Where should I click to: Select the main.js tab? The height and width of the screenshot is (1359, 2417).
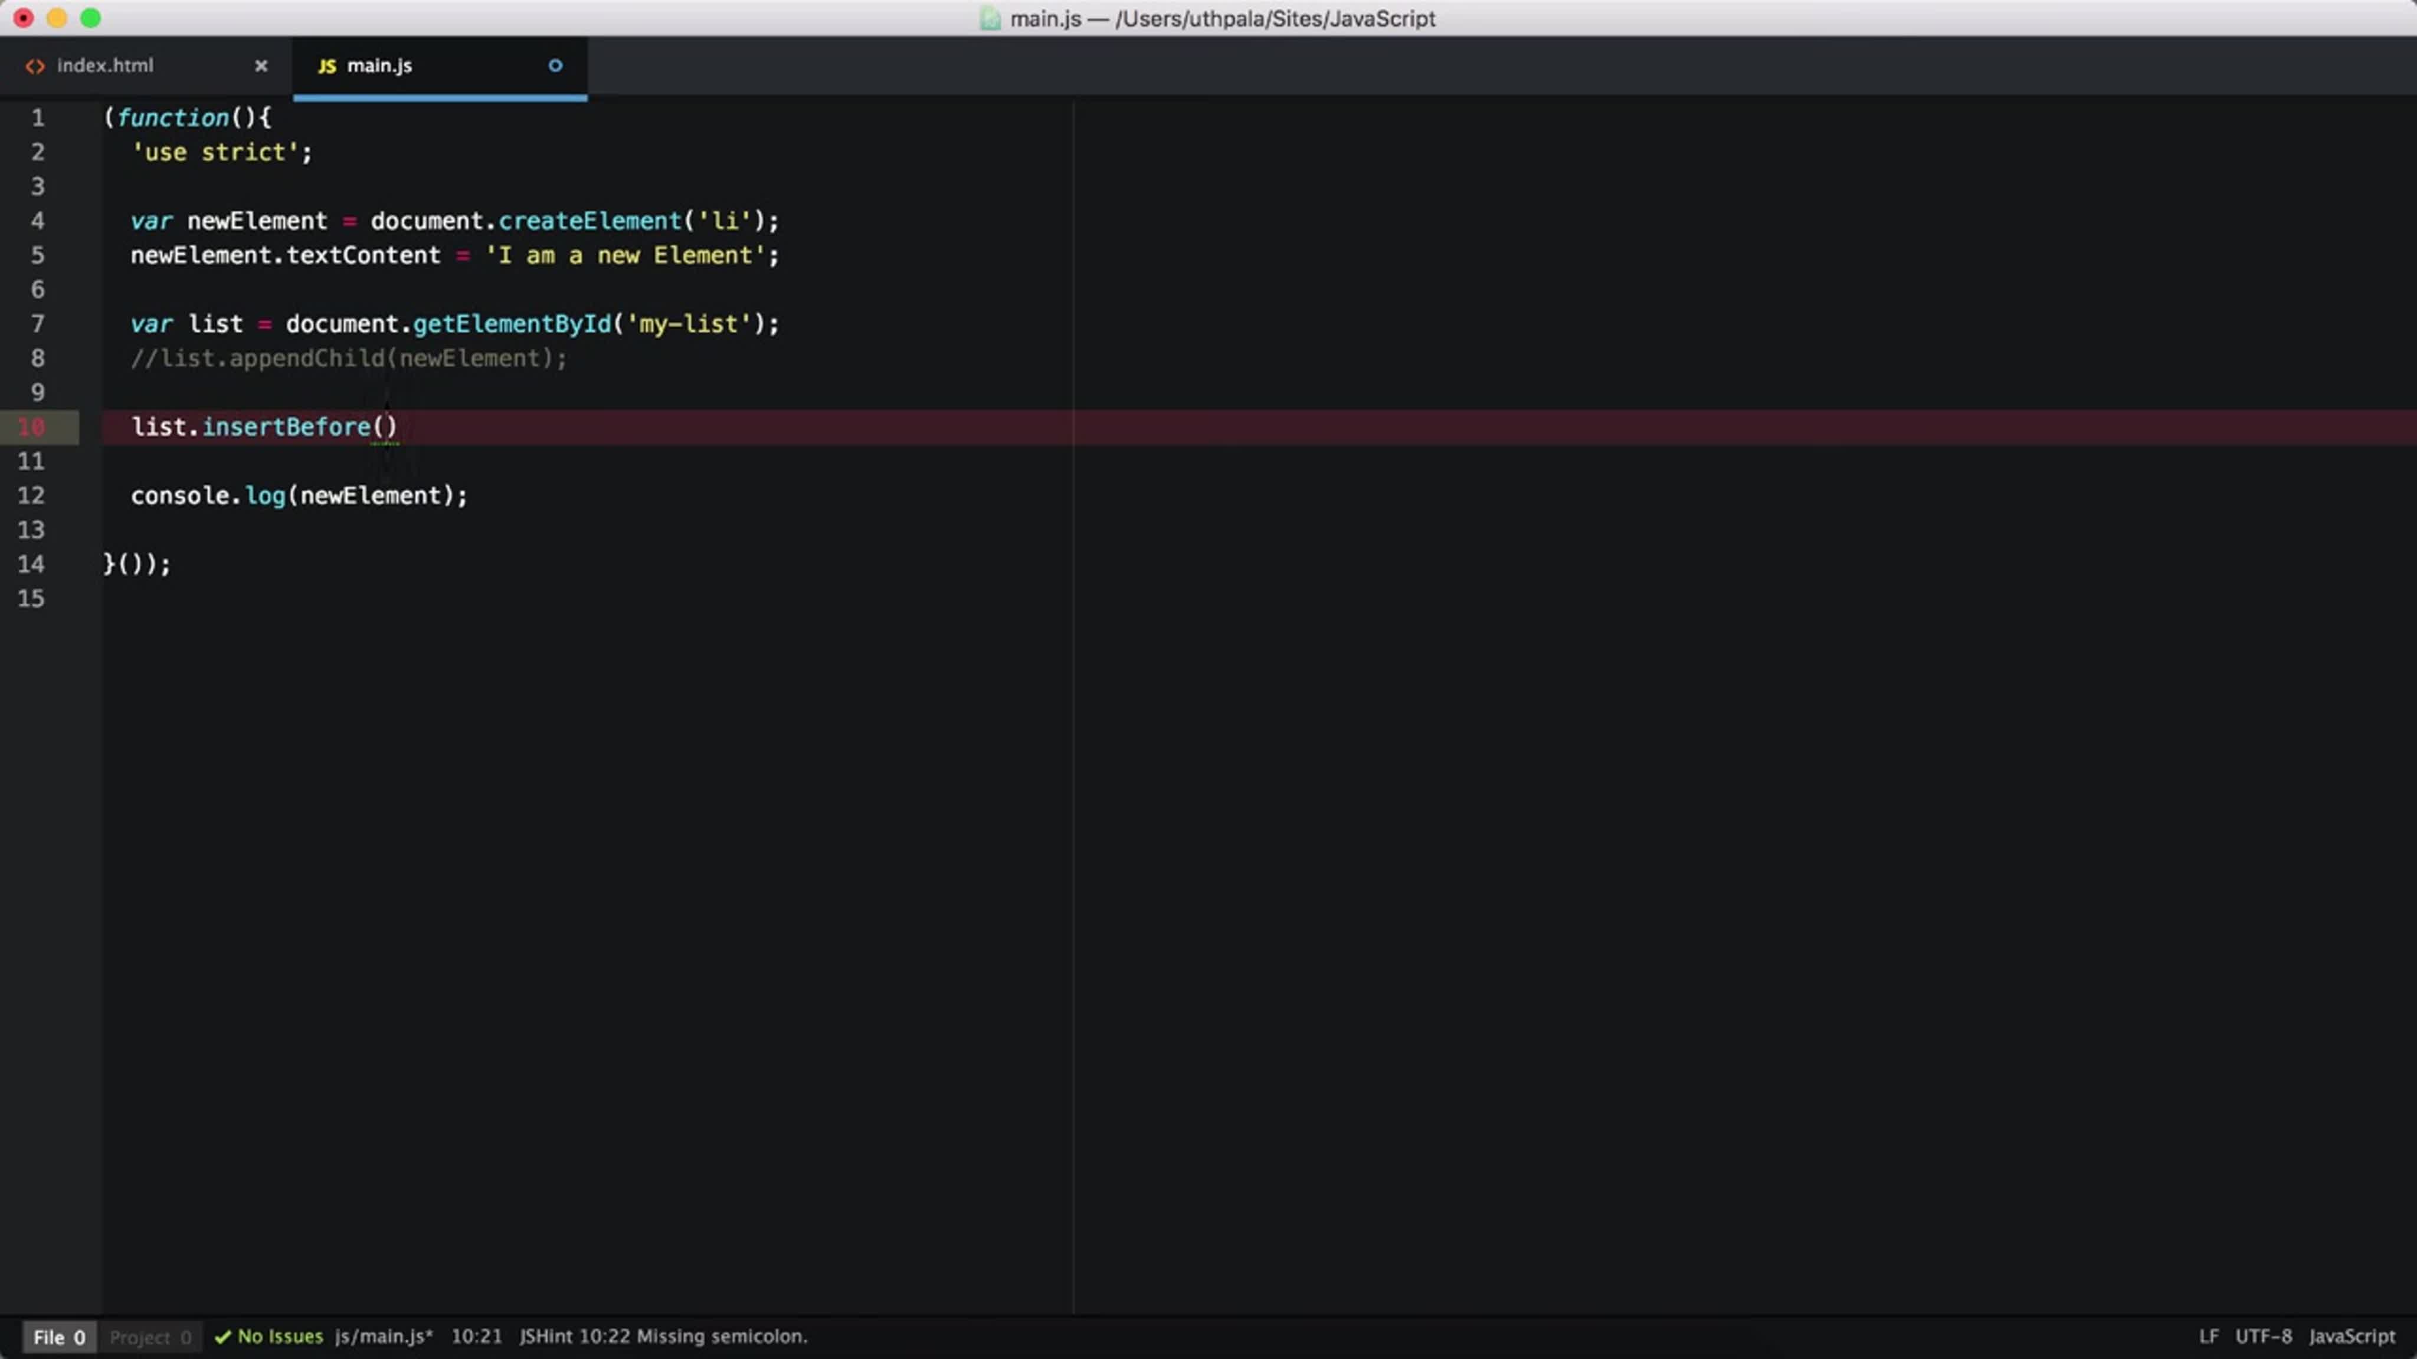(x=379, y=65)
